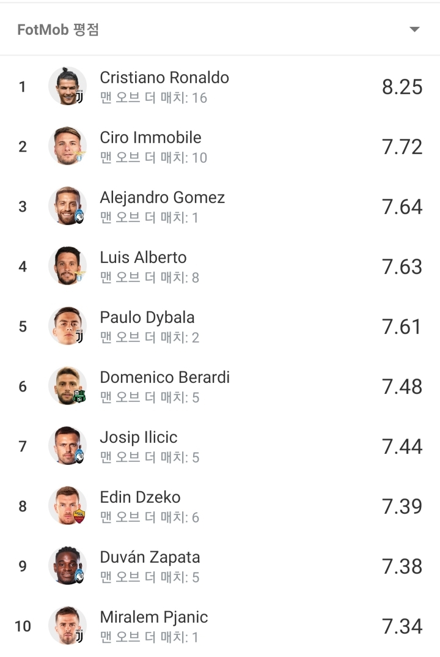Open Edin Dzeko's player photo
Viewport: 440px width, 657px height.
(67, 505)
